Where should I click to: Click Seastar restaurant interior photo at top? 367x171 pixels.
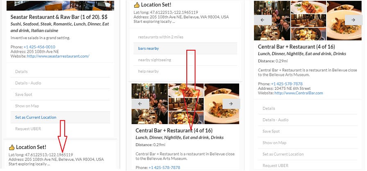[60, 6]
